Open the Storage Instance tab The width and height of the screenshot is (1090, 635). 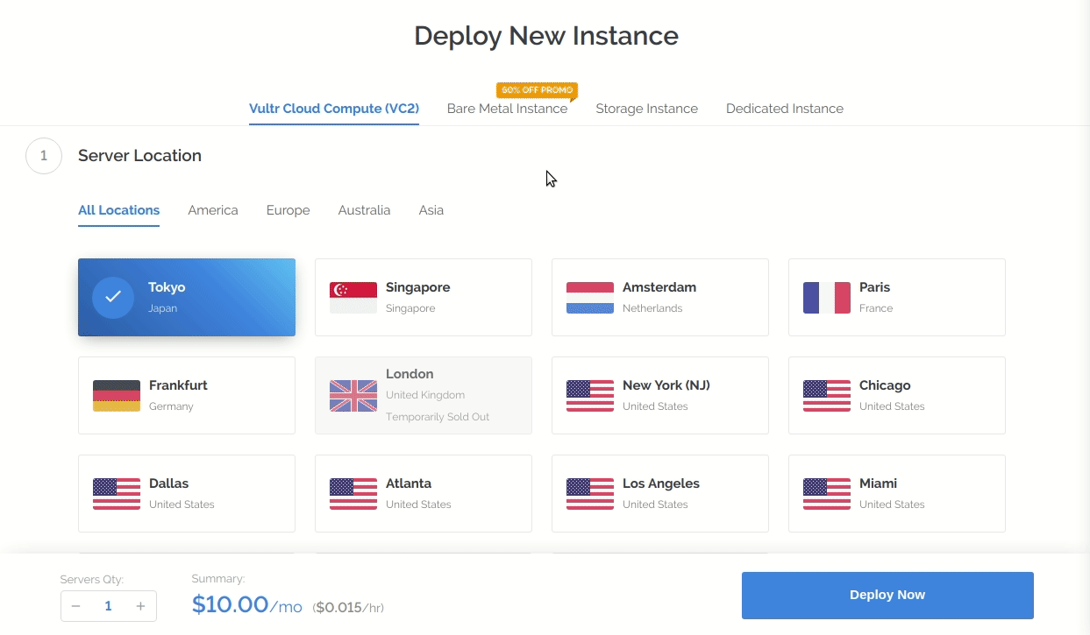coord(647,109)
